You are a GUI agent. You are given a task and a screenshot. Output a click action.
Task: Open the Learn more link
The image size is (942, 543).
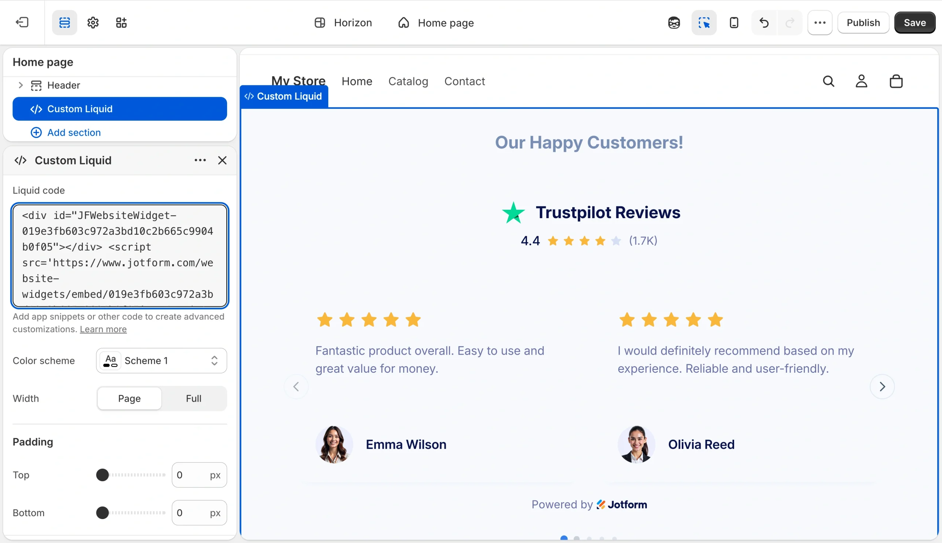tap(103, 329)
